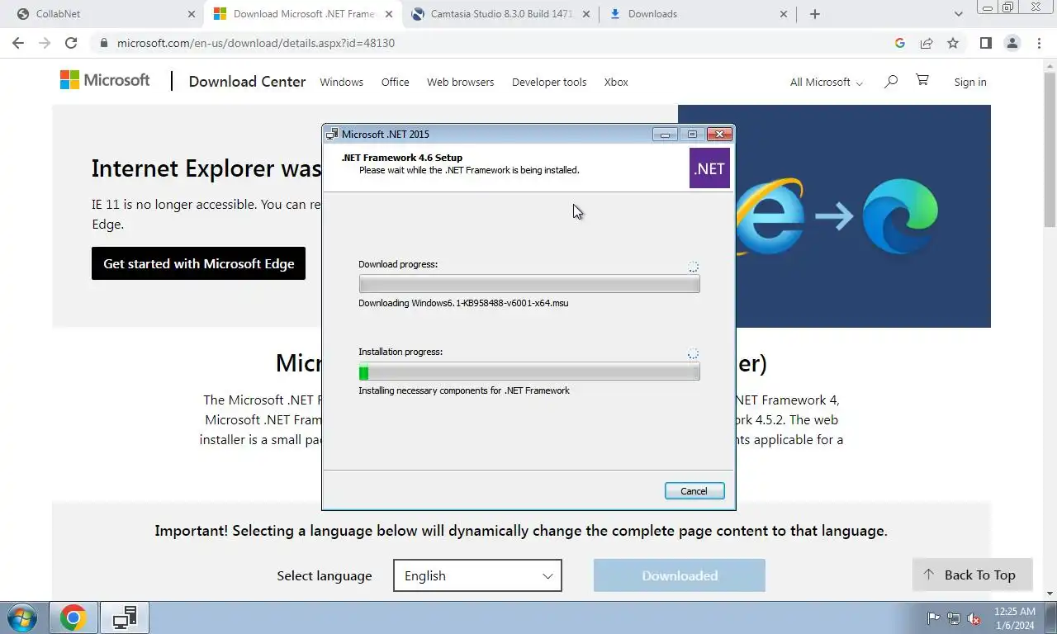Reload the page in Chrome

(71, 43)
